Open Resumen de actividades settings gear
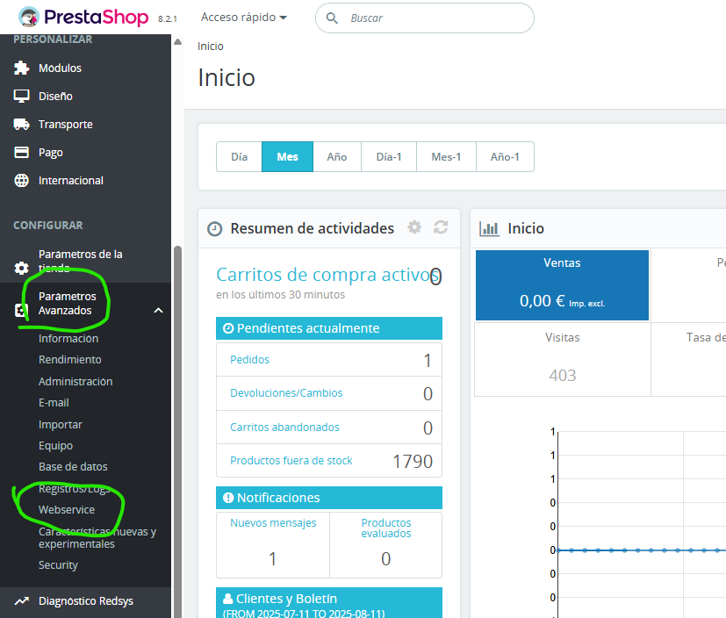This screenshot has height=618, width=726. pyautogui.click(x=414, y=227)
